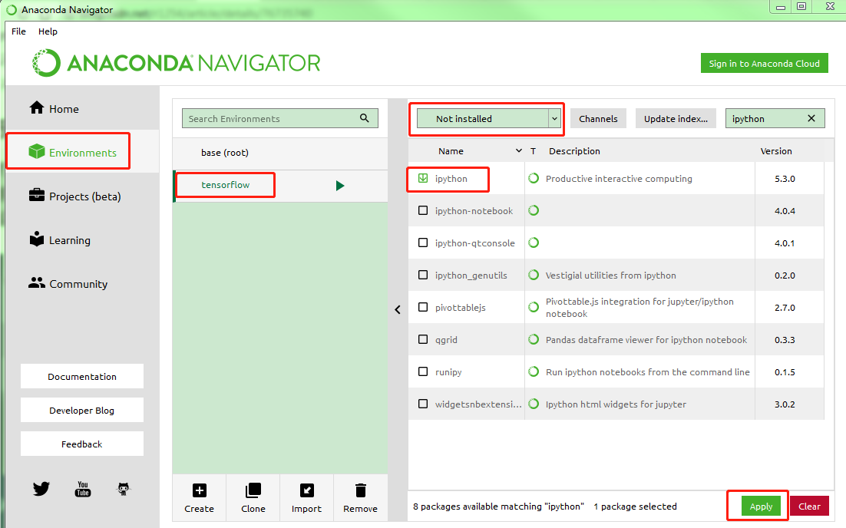The width and height of the screenshot is (846, 528).
Task: Check the widgetsnbextension package checkbox
Action: (x=423, y=404)
